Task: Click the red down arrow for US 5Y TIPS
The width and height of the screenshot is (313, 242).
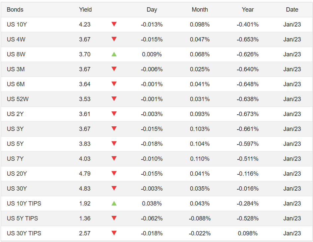Action: (x=114, y=218)
